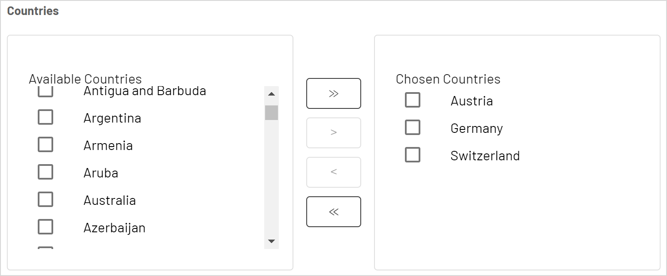Click the move selected left arrow button

(x=333, y=172)
